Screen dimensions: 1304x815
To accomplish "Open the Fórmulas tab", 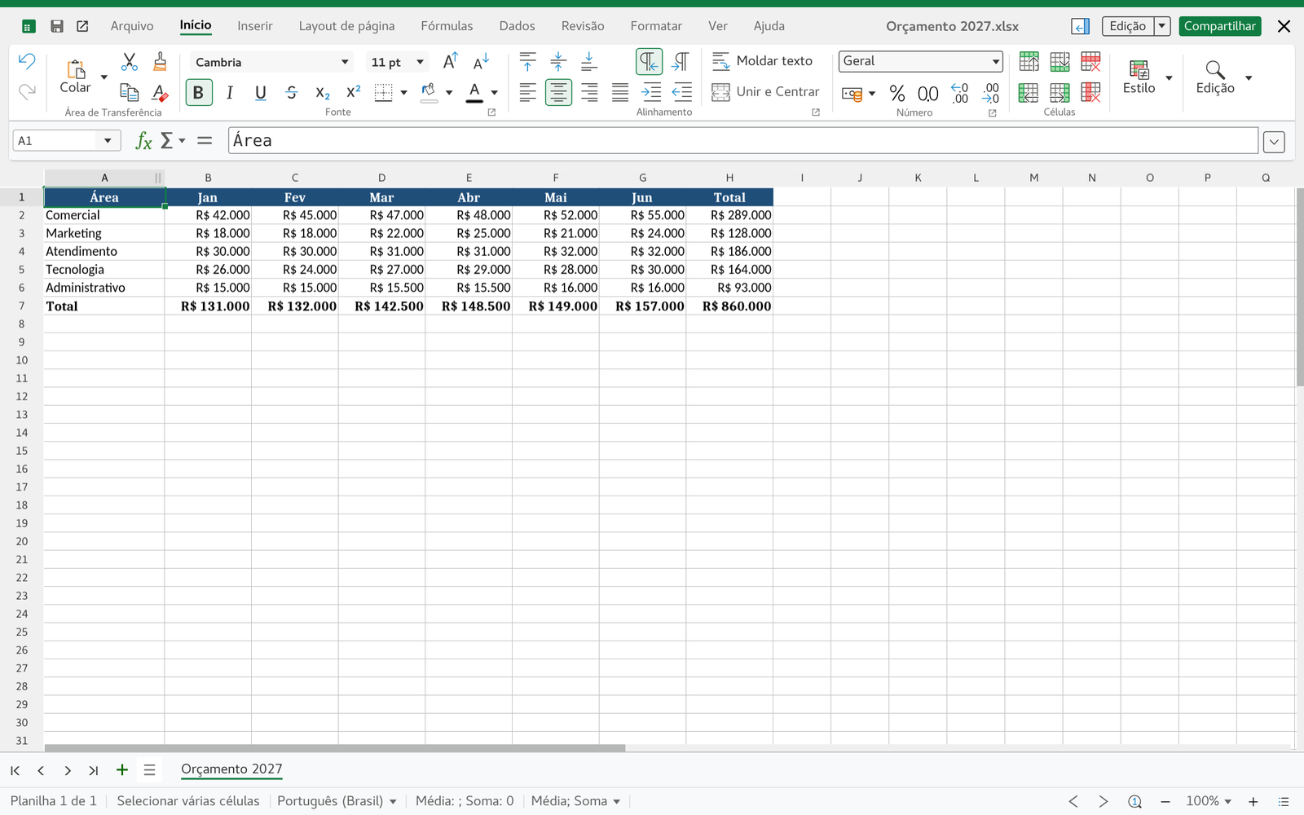I will (447, 26).
